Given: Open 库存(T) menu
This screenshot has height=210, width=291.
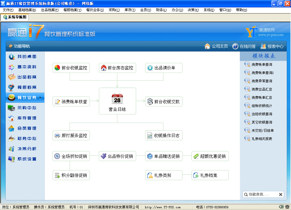Looking at the screenshot, I should 130,10.
